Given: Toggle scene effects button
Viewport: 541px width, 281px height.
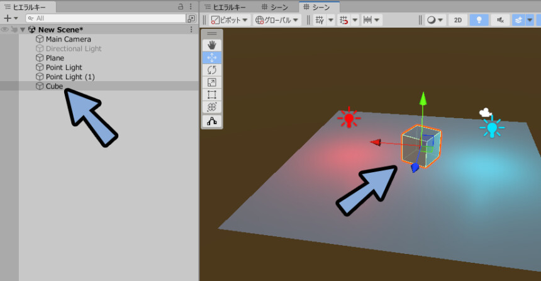Looking at the screenshot, I should point(518,20).
